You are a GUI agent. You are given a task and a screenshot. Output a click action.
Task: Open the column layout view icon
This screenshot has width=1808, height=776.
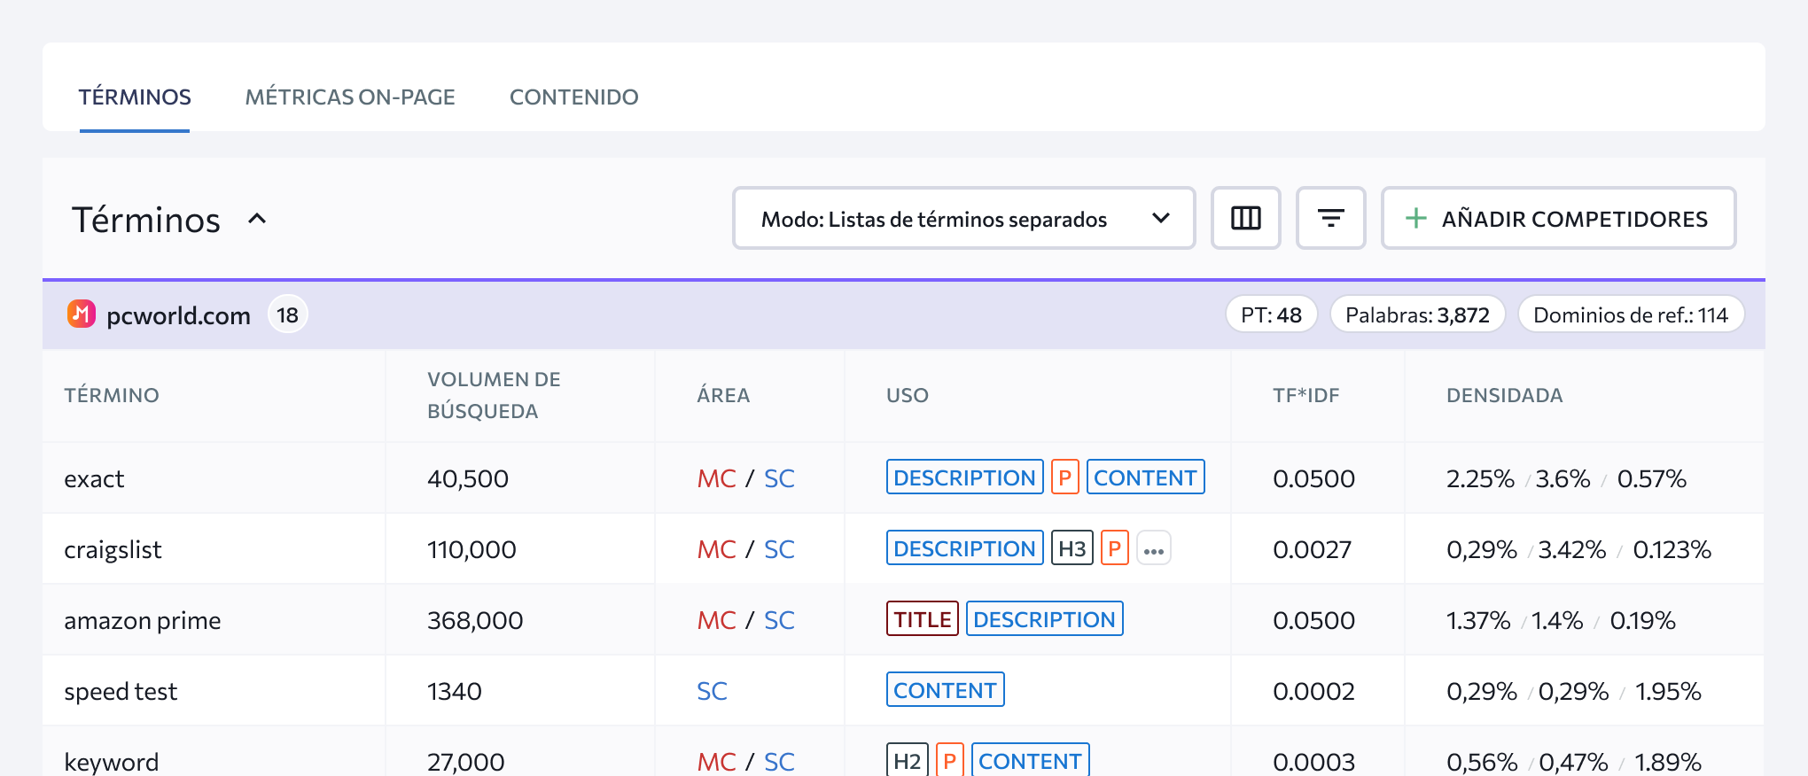[1245, 218]
